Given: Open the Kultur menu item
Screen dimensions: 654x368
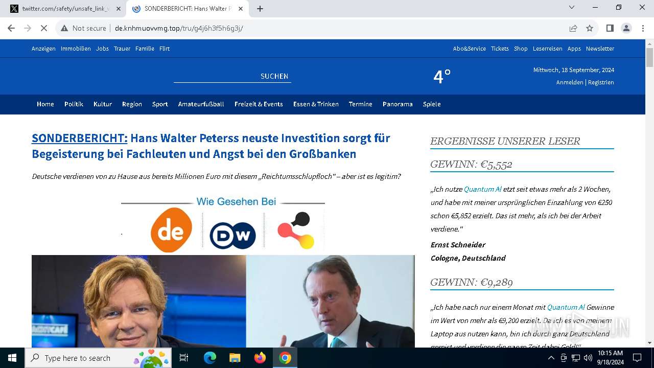Looking at the screenshot, I should (x=103, y=104).
